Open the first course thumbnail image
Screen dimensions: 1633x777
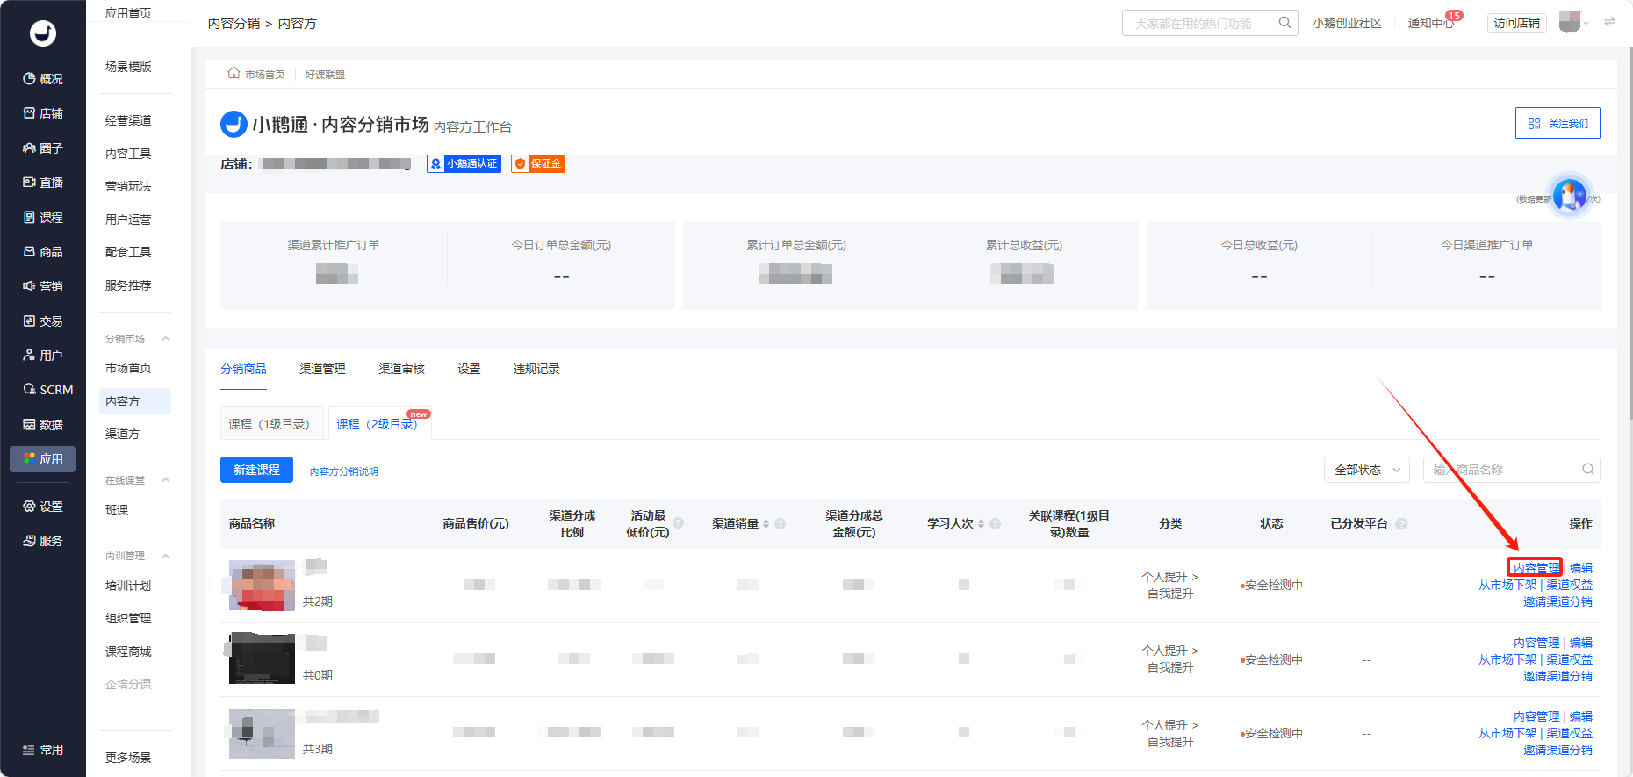tap(262, 585)
